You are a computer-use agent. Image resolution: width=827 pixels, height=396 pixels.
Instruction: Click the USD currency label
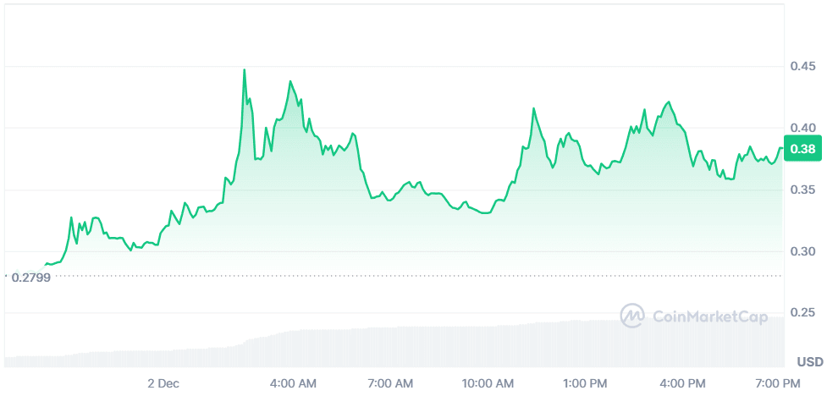point(809,361)
